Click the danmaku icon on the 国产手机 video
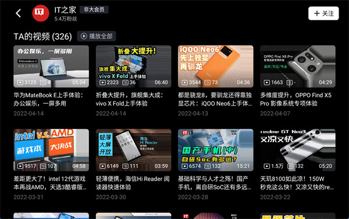This screenshot has height=219, width=349. pos(208,166)
